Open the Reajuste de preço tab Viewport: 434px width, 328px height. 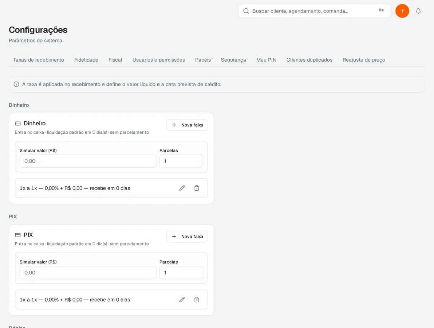click(x=364, y=60)
